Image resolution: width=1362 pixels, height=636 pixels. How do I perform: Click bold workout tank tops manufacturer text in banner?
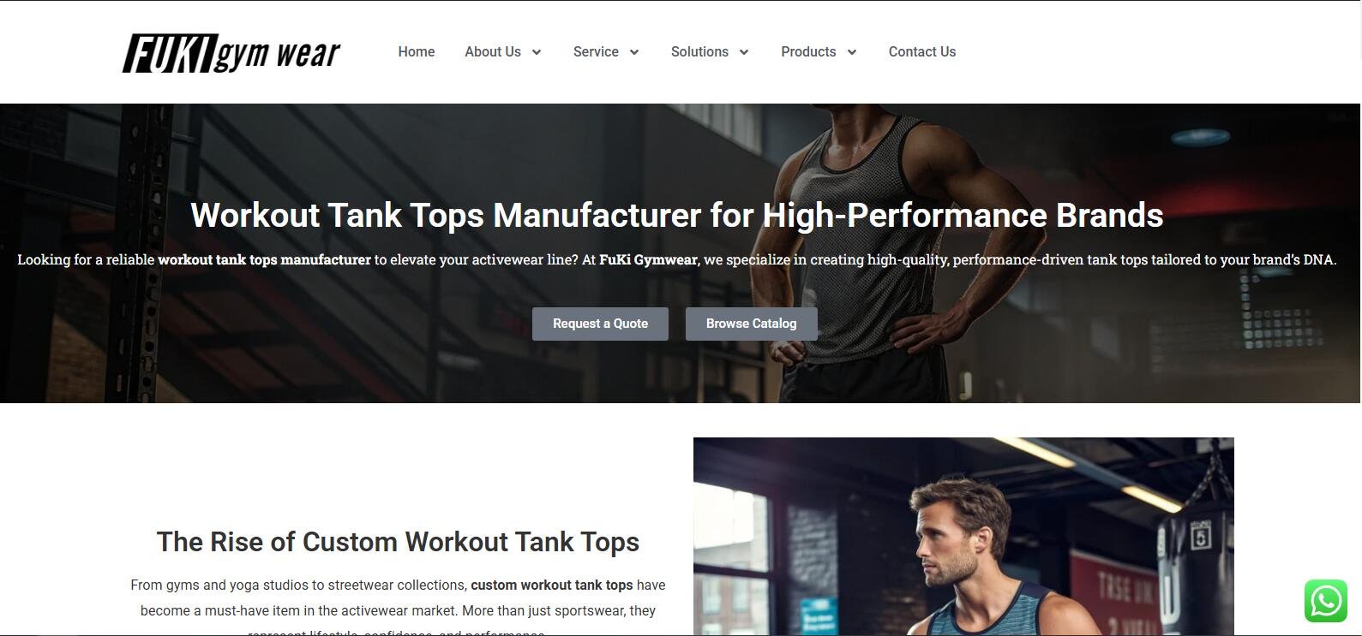tap(264, 260)
